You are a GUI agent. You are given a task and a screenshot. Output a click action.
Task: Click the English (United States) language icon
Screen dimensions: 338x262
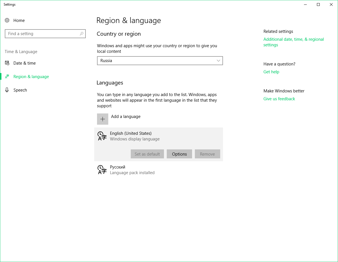pyautogui.click(x=102, y=136)
